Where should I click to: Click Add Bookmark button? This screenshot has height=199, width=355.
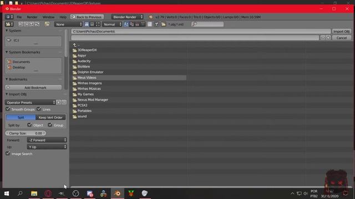33,87
